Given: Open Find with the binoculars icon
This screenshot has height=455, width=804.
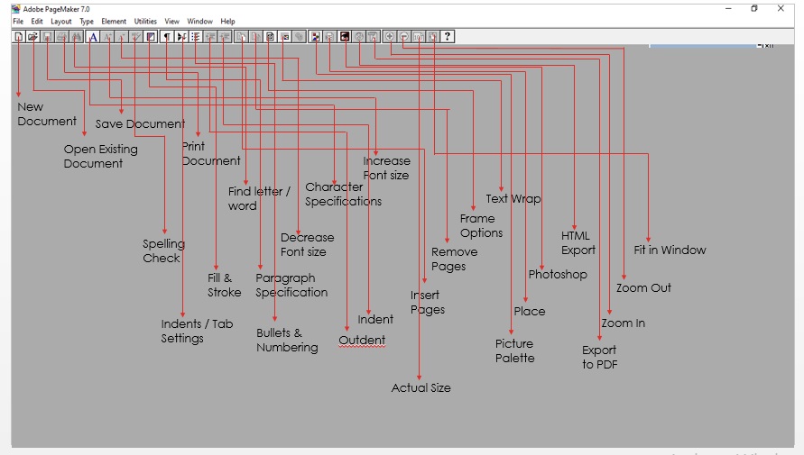Looking at the screenshot, I should tap(76, 37).
